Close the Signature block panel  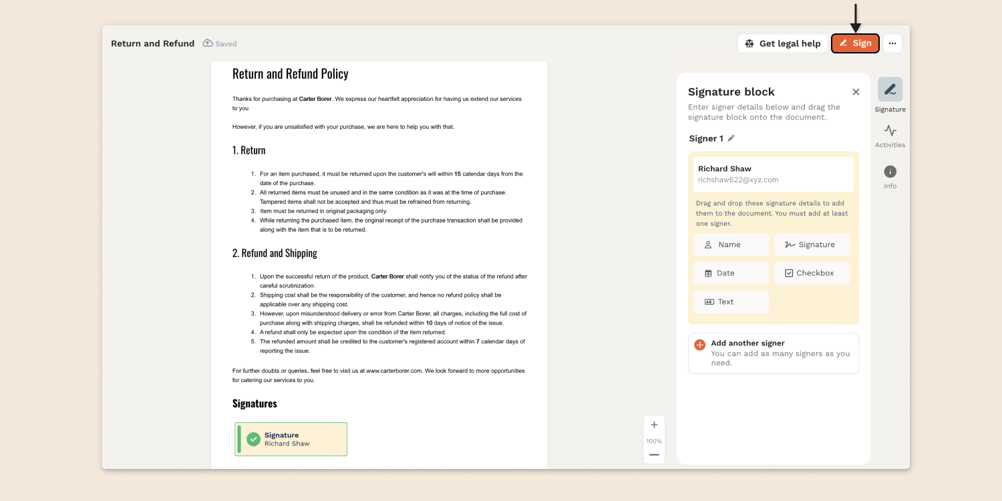pyautogui.click(x=856, y=92)
